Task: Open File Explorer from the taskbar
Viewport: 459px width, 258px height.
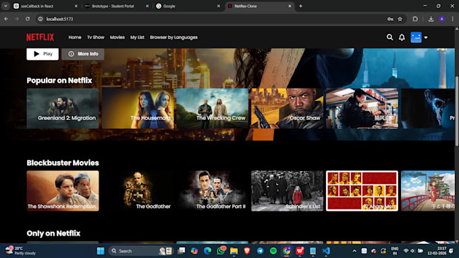Action: click(234, 251)
